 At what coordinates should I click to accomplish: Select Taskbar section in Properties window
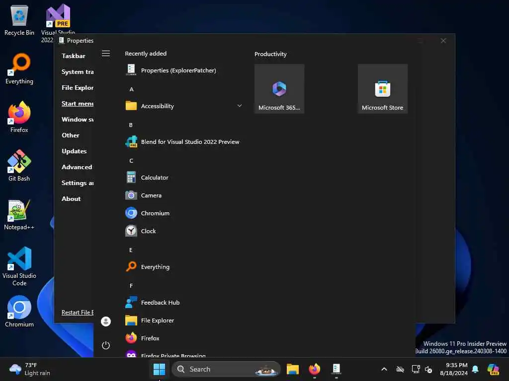point(74,56)
